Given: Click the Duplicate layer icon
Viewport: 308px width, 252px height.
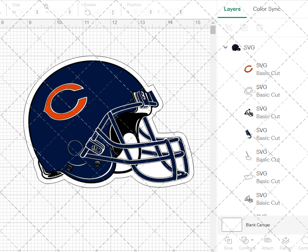Looking at the screenshot, I should (x=244, y=28).
